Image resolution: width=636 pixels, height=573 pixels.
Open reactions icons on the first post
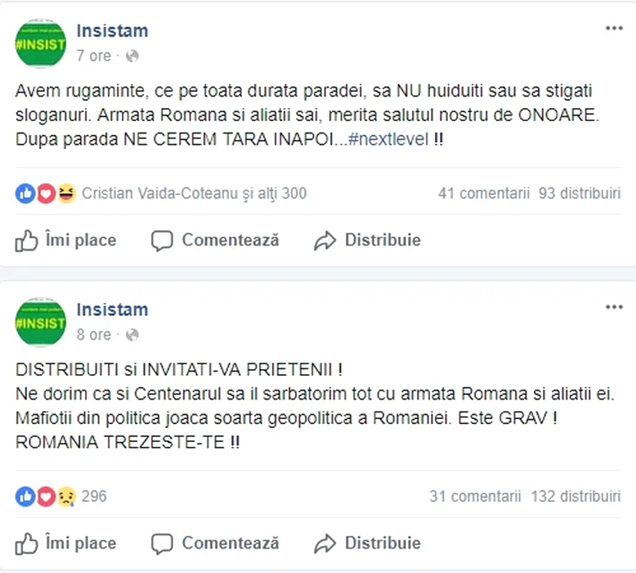point(46,193)
